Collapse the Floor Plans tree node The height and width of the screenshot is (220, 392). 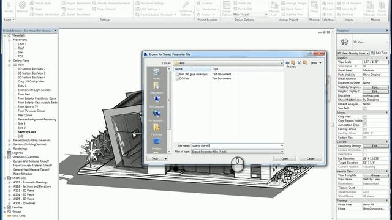click(9, 40)
